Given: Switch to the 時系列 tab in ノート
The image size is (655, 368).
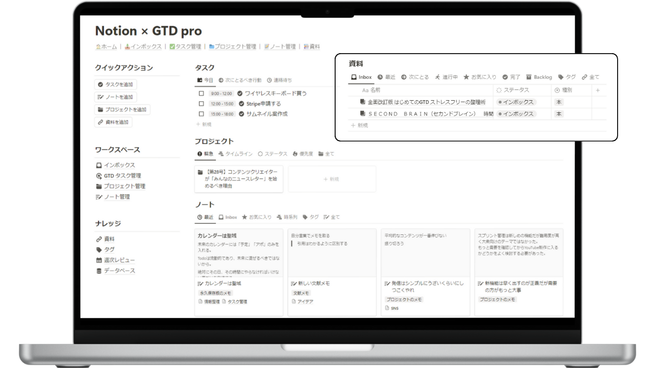Looking at the screenshot, I should pyautogui.click(x=287, y=217).
